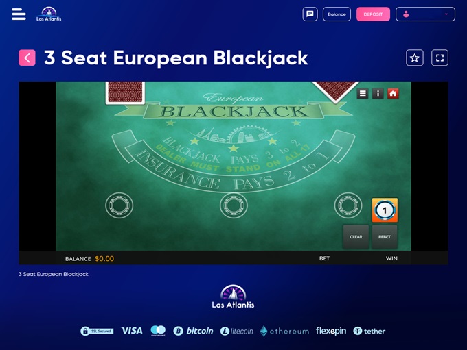
Task: Select the 1 dollar chip
Action: point(385,210)
